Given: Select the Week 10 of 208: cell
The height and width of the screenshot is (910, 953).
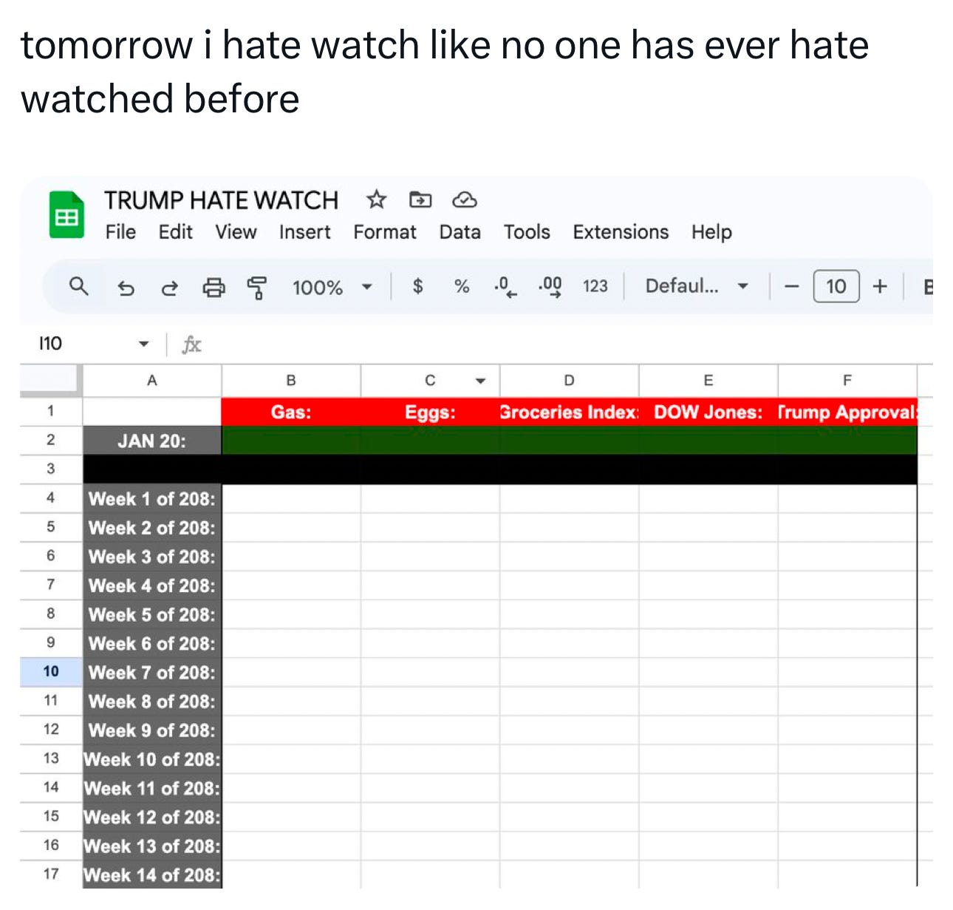Looking at the screenshot, I should [x=152, y=758].
